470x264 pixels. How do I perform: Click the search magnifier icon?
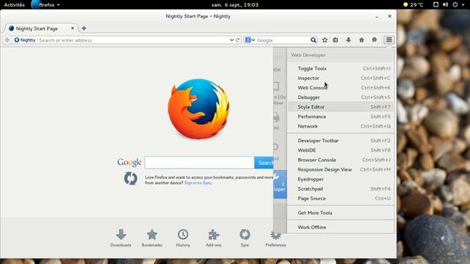(x=314, y=40)
